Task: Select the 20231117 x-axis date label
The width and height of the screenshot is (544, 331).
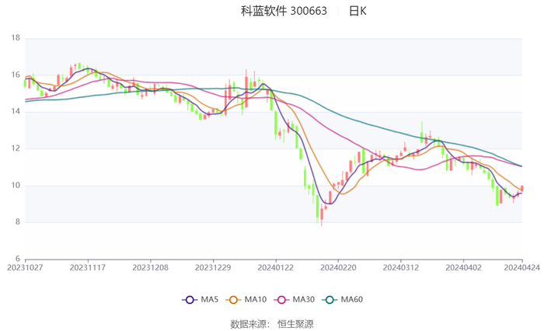Action: [88, 268]
